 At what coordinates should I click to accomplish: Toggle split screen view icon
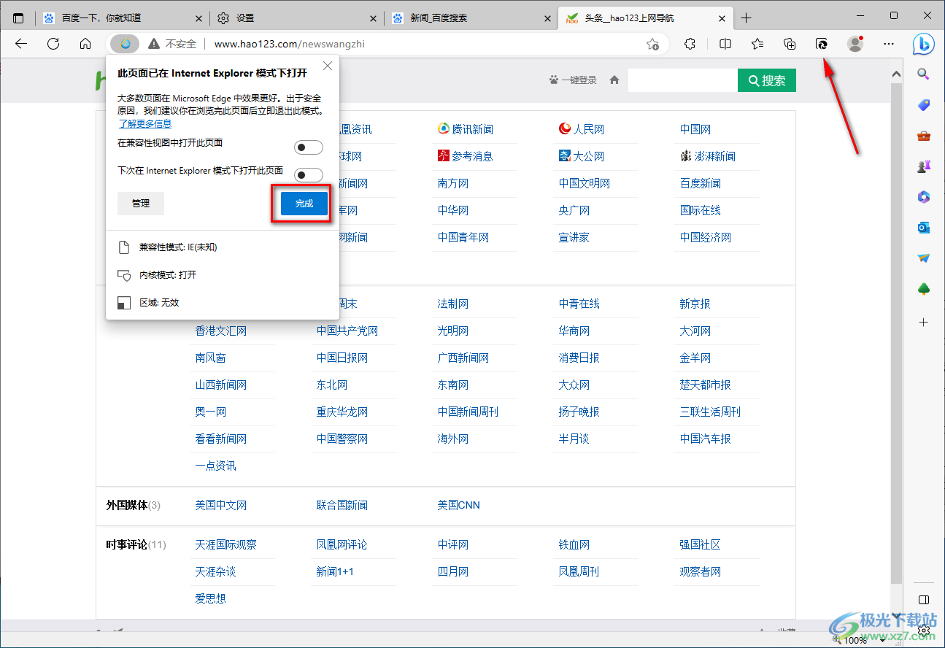pos(725,44)
